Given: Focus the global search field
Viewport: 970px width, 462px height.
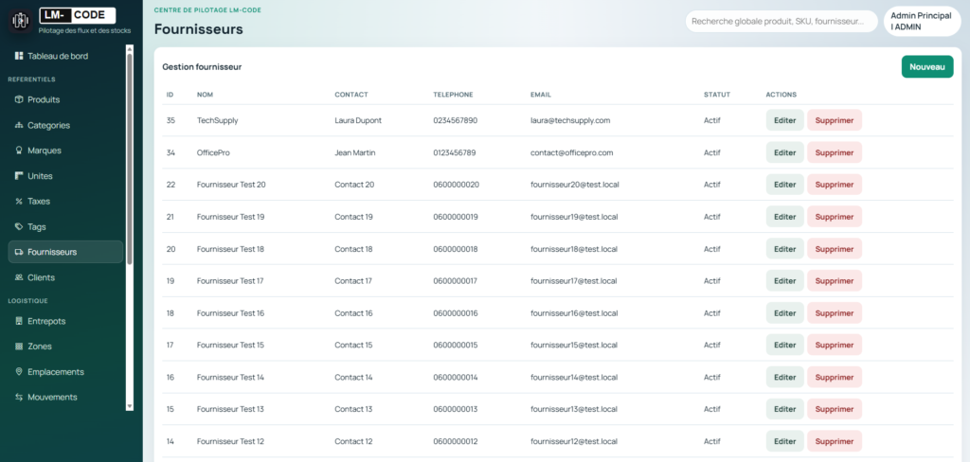Looking at the screenshot, I should [x=781, y=21].
